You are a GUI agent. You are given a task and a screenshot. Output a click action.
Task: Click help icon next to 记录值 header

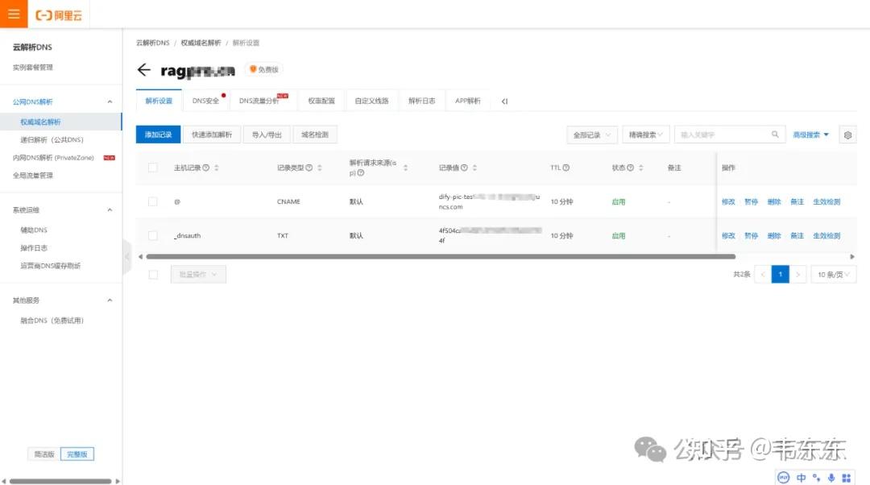click(x=464, y=168)
